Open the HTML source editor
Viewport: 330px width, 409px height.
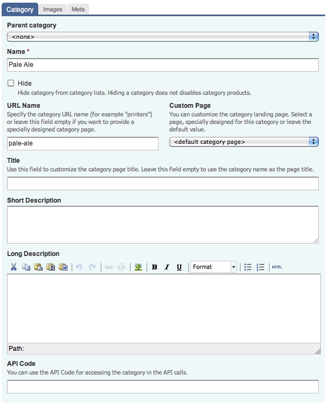[x=277, y=267]
